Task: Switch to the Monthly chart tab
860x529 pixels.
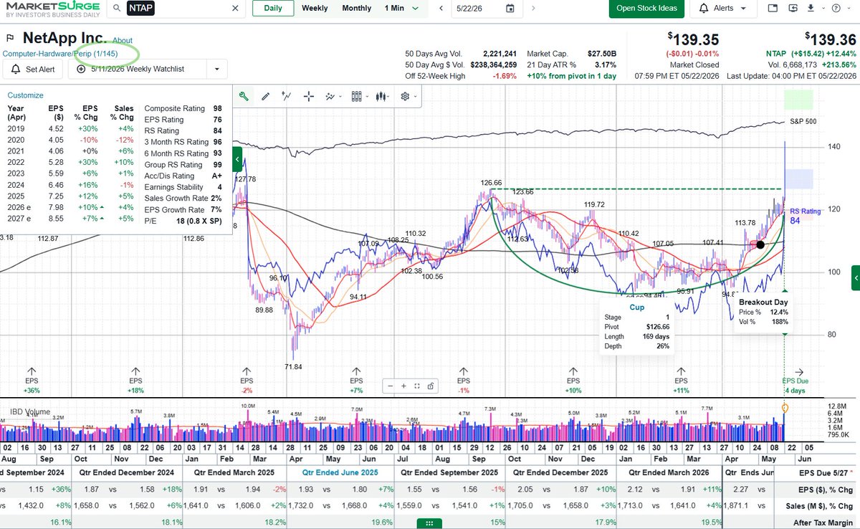Action: pyautogui.click(x=357, y=8)
